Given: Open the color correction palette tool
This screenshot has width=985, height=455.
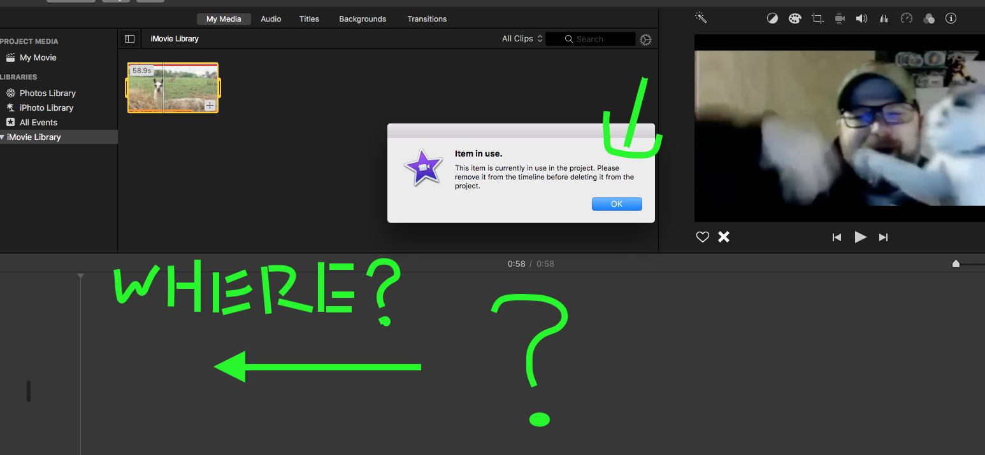Looking at the screenshot, I should pyautogui.click(x=794, y=18).
